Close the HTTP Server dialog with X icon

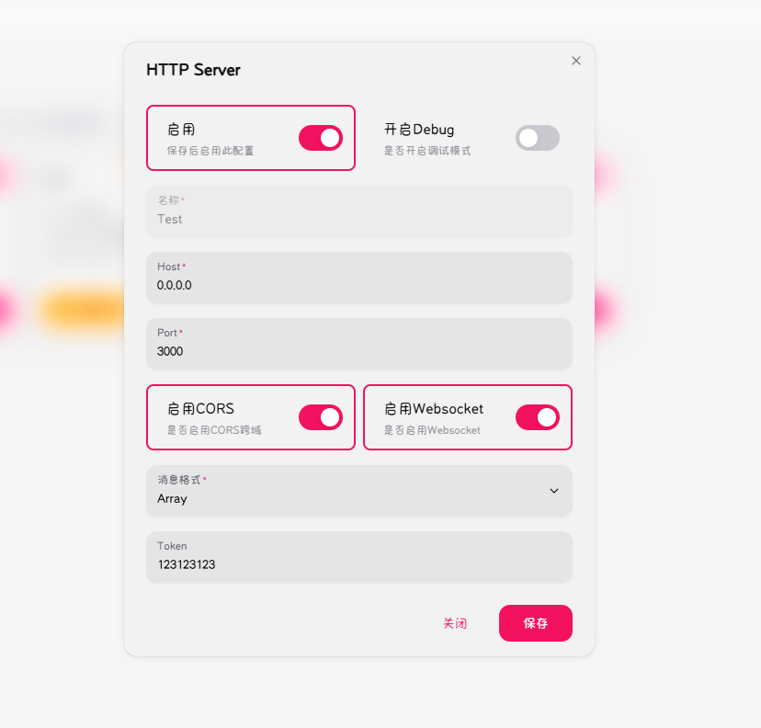(576, 61)
